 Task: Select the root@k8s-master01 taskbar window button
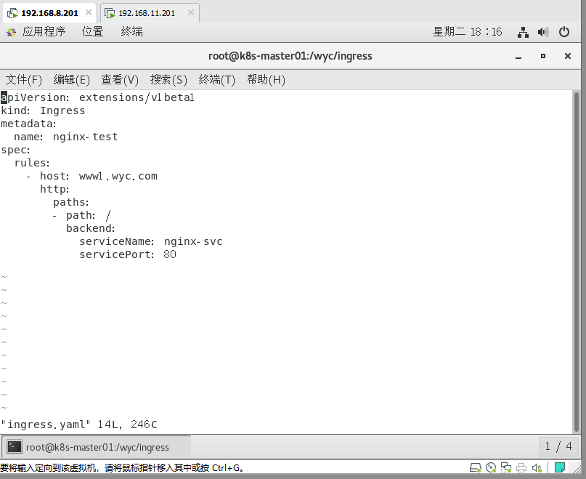(96, 447)
